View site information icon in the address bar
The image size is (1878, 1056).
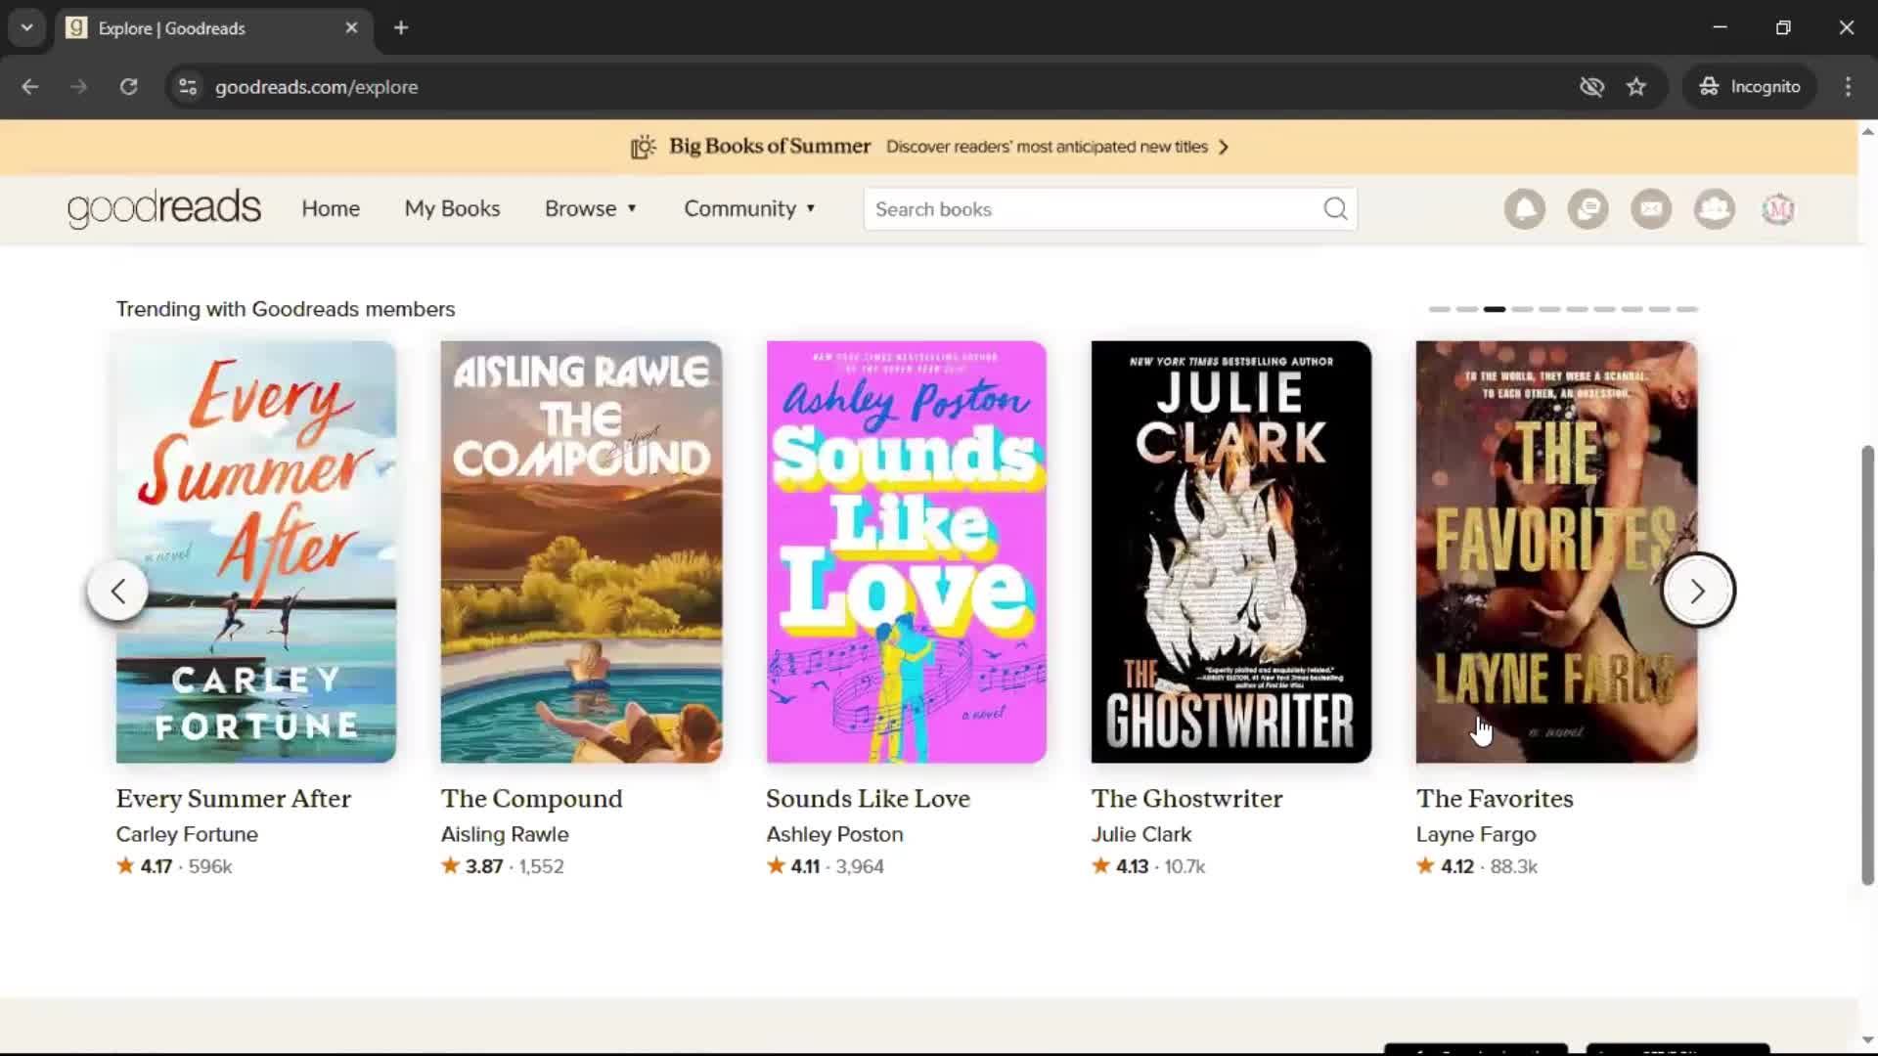pos(188,87)
